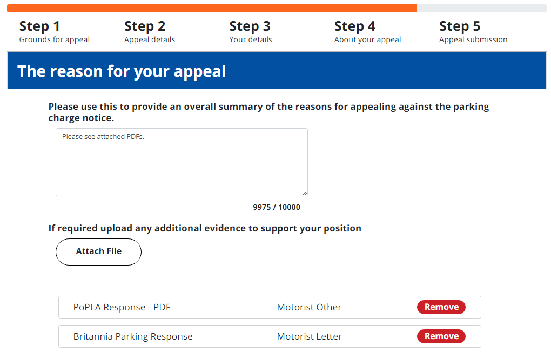Image resolution: width=551 pixels, height=358 pixels.
Task: Go to Step 1 Grounds for appeal
Action: click(54, 32)
